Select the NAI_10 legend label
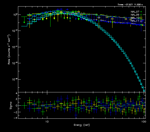Image resolution: width=150 pixels, height=132 pixels. [135, 18]
